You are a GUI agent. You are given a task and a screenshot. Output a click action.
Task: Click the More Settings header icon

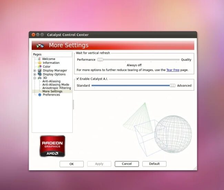[40, 46]
